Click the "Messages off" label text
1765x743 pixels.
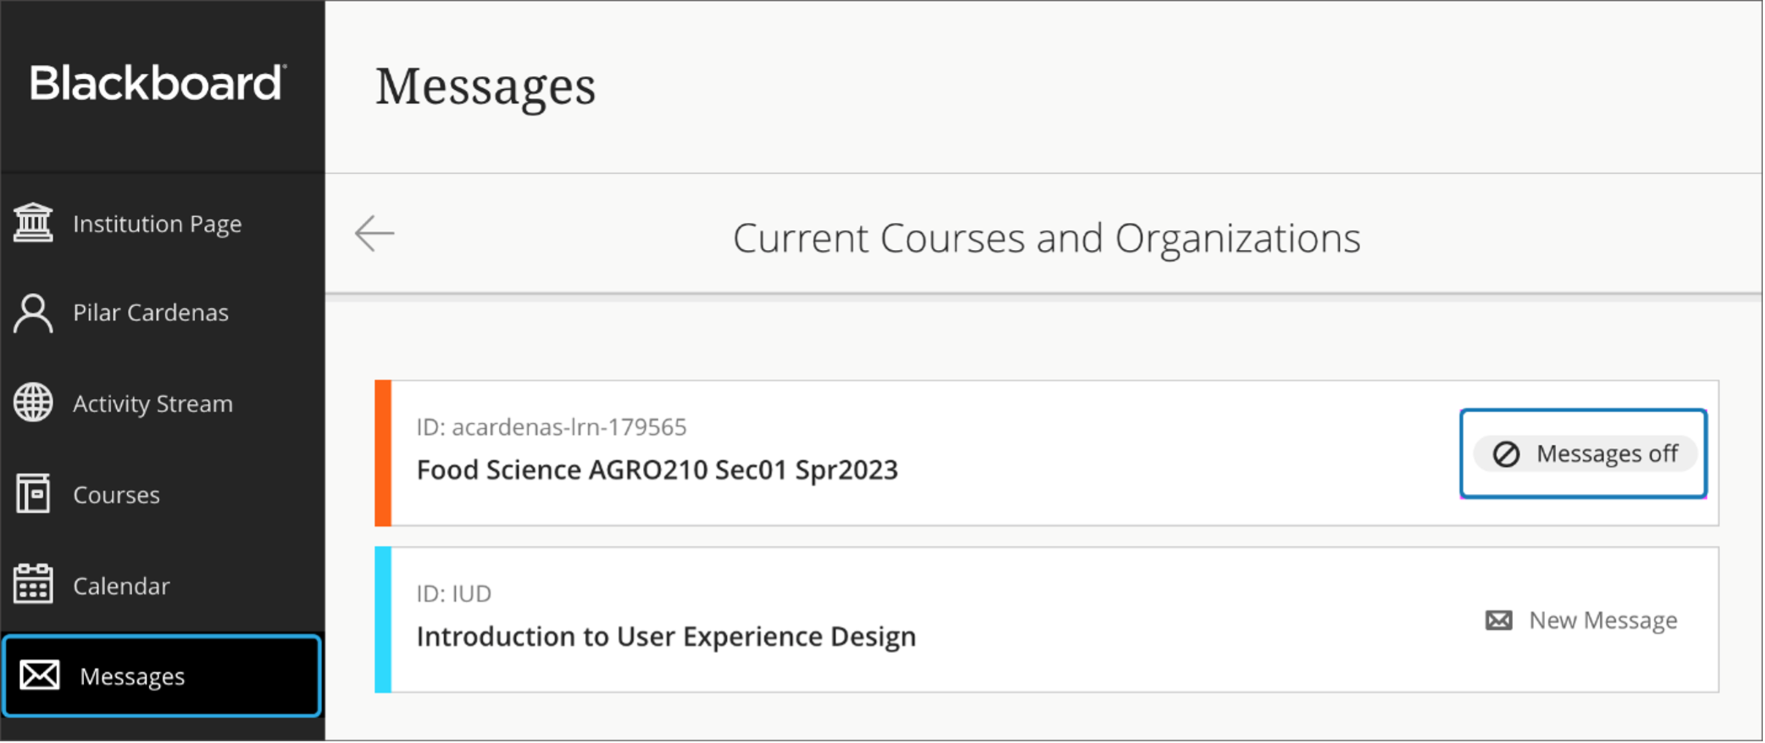[x=1606, y=454]
